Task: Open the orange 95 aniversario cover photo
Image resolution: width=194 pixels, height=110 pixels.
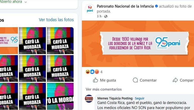Action: 138,44
